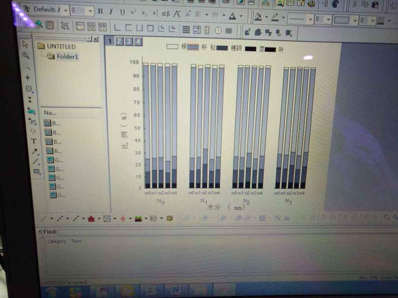This screenshot has height=298, width=398.
Task: Close the Find panel
Action: tap(40, 232)
